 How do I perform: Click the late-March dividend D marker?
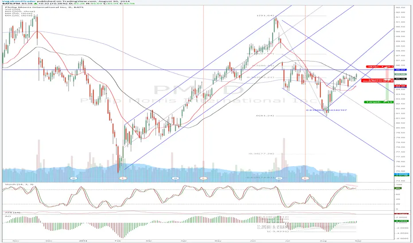[x=175, y=178]
